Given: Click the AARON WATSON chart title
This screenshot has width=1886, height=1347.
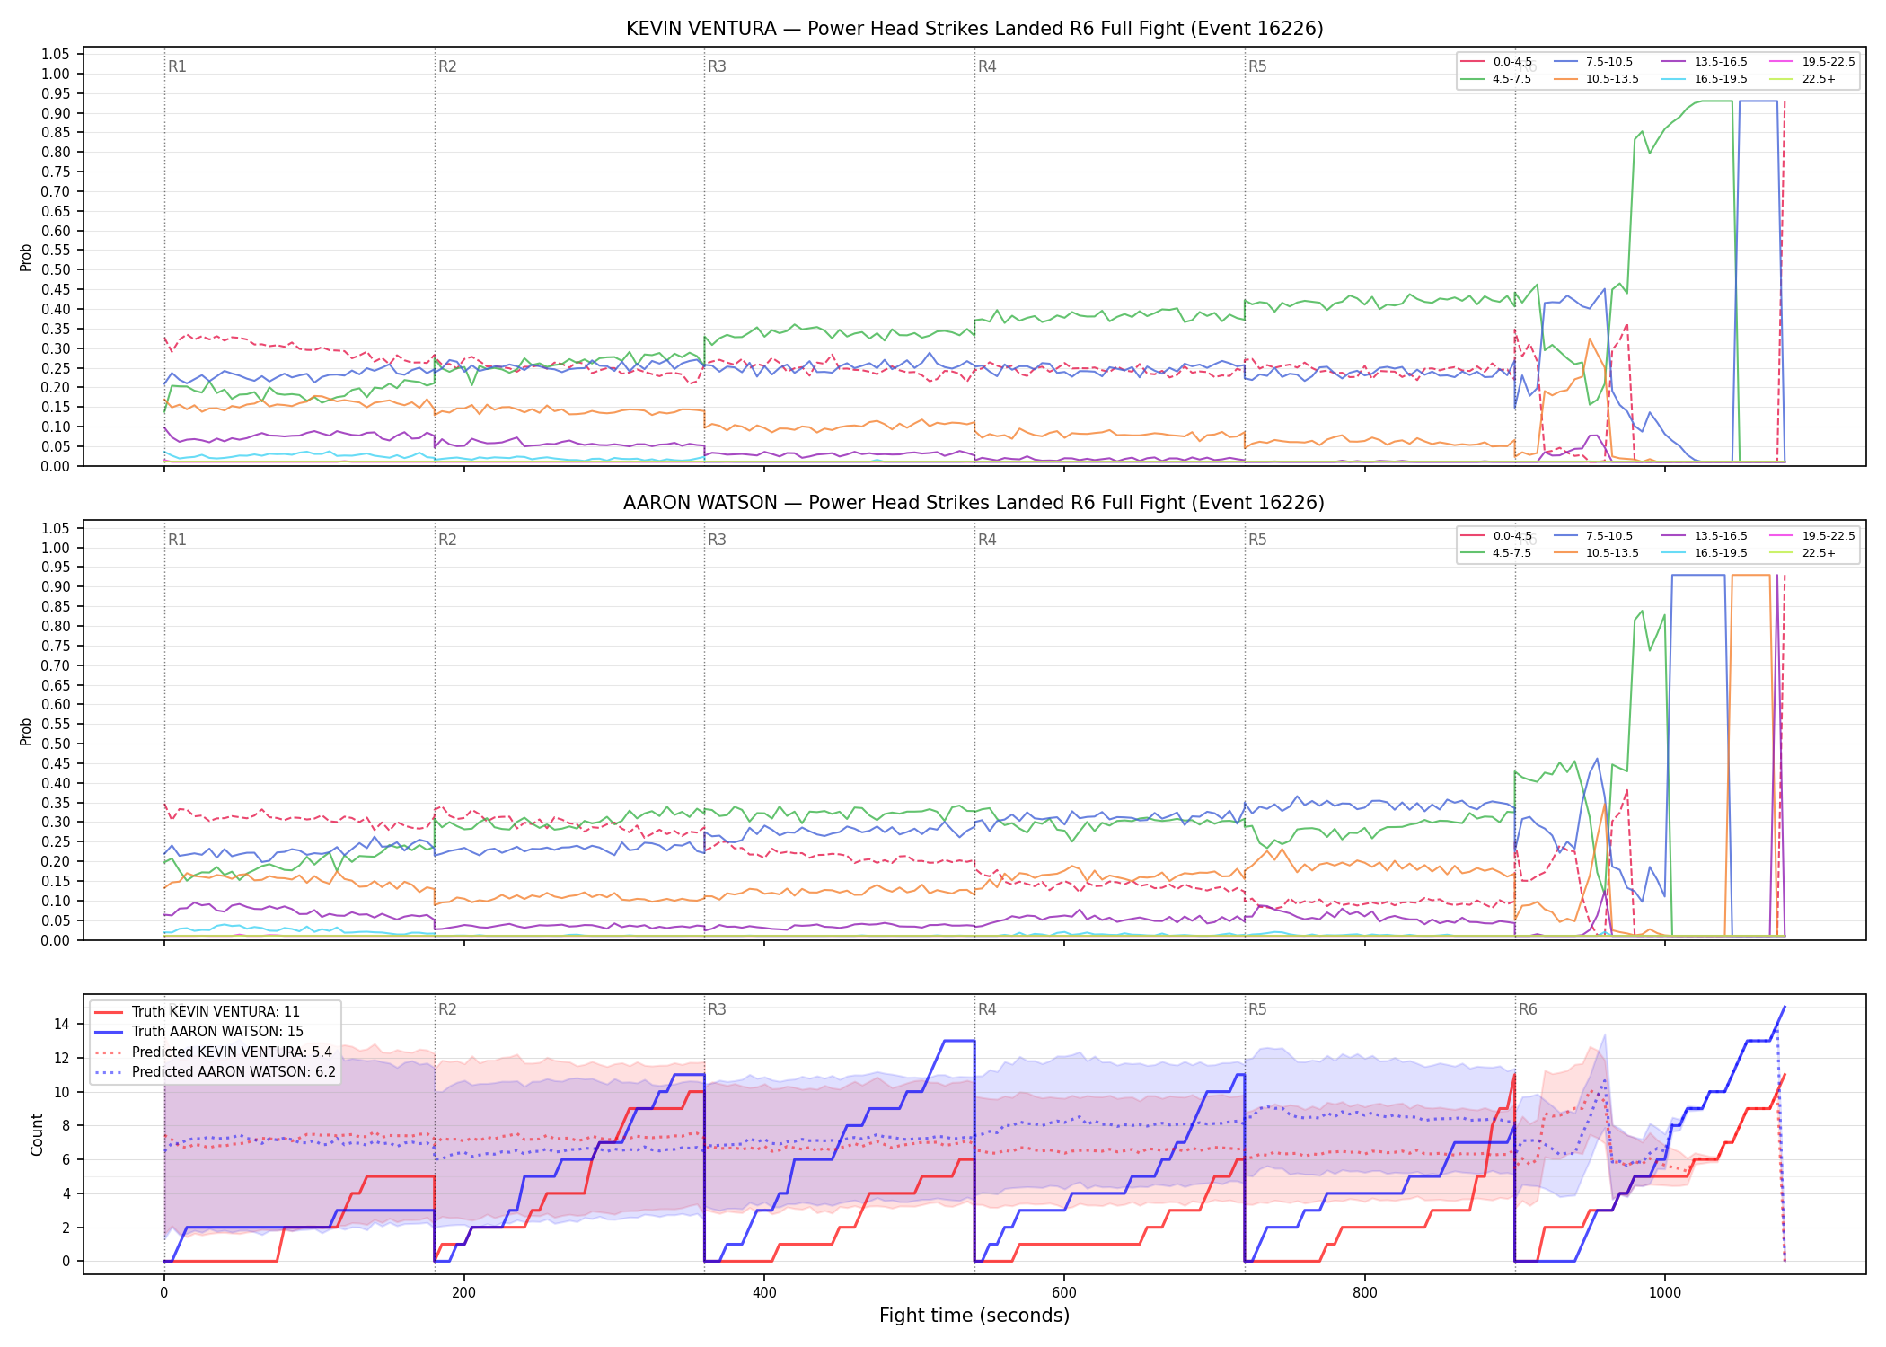Looking at the screenshot, I should (974, 503).
